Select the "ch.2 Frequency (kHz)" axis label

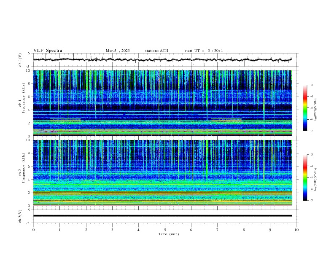(22, 168)
